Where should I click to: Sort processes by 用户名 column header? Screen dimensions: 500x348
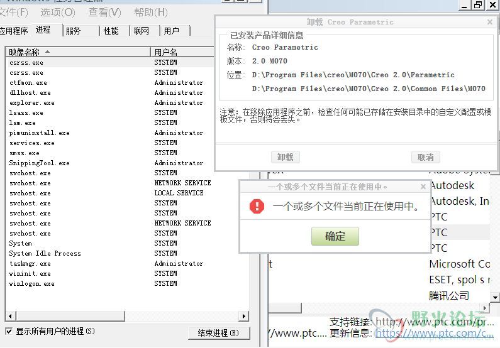click(183, 52)
